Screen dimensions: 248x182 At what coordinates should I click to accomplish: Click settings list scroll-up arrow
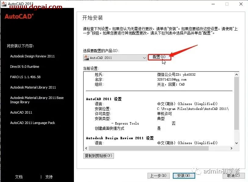point(236,75)
